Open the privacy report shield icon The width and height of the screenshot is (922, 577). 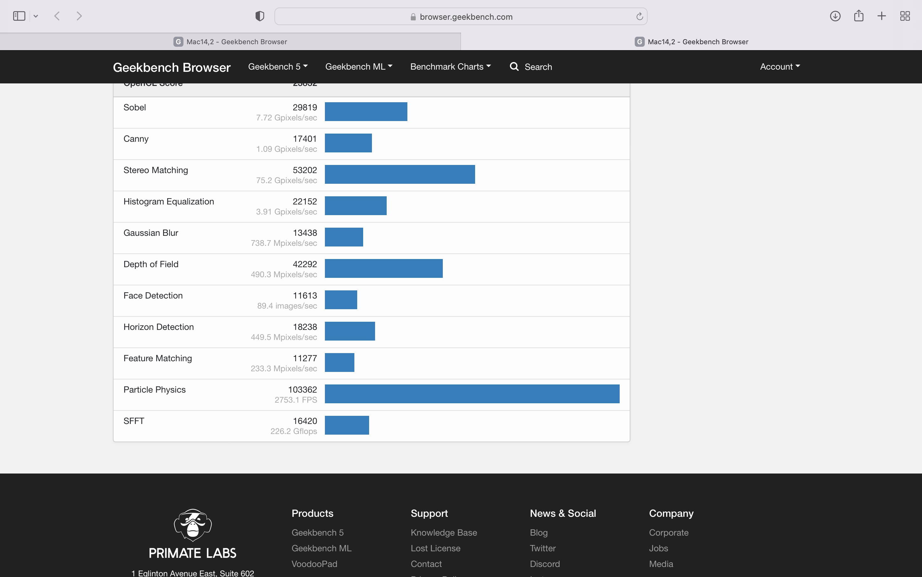[x=260, y=16]
